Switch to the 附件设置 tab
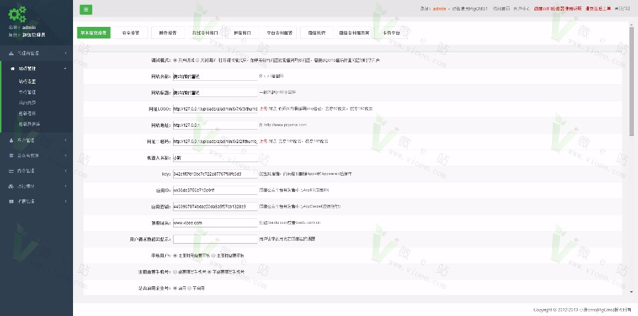 pyautogui.click(x=167, y=33)
